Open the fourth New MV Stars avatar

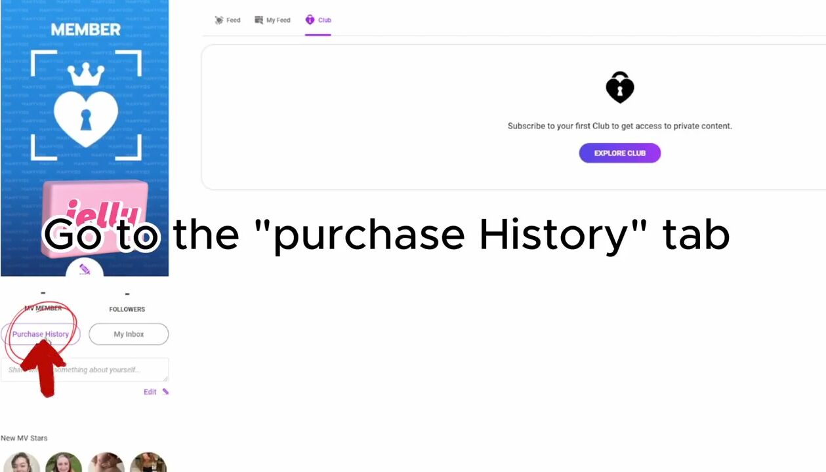coord(148,463)
